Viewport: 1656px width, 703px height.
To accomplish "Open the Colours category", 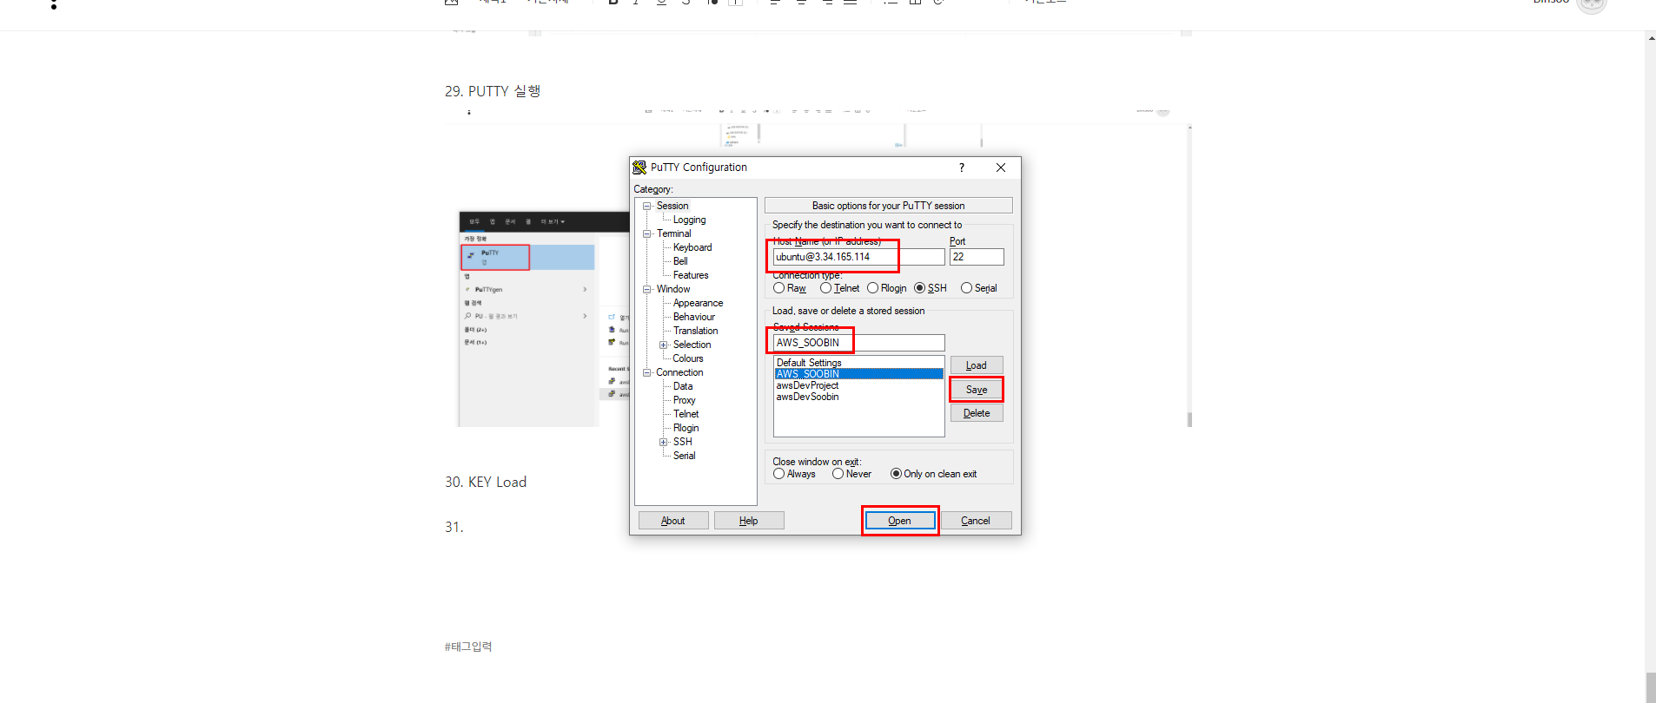I will pos(688,358).
